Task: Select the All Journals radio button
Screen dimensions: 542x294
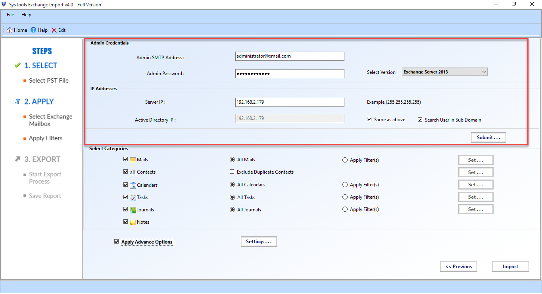Action: pyautogui.click(x=232, y=209)
